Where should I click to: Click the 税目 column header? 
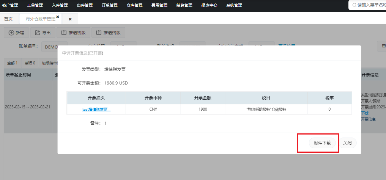click(266, 98)
